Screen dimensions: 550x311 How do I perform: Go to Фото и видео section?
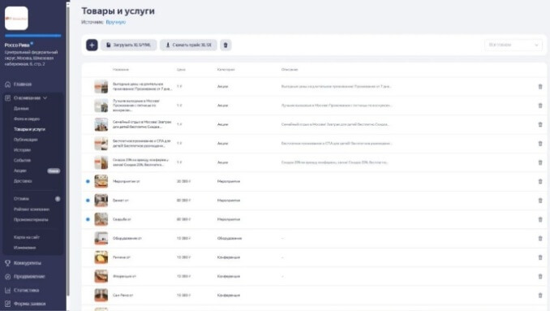27,119
